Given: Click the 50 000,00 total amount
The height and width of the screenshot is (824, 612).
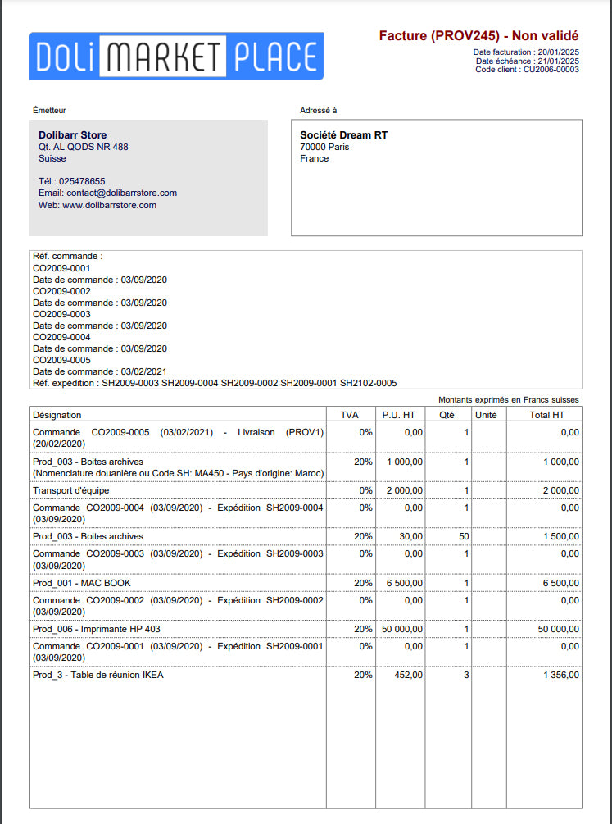Looking at the screenshot, I should (558, 629).
